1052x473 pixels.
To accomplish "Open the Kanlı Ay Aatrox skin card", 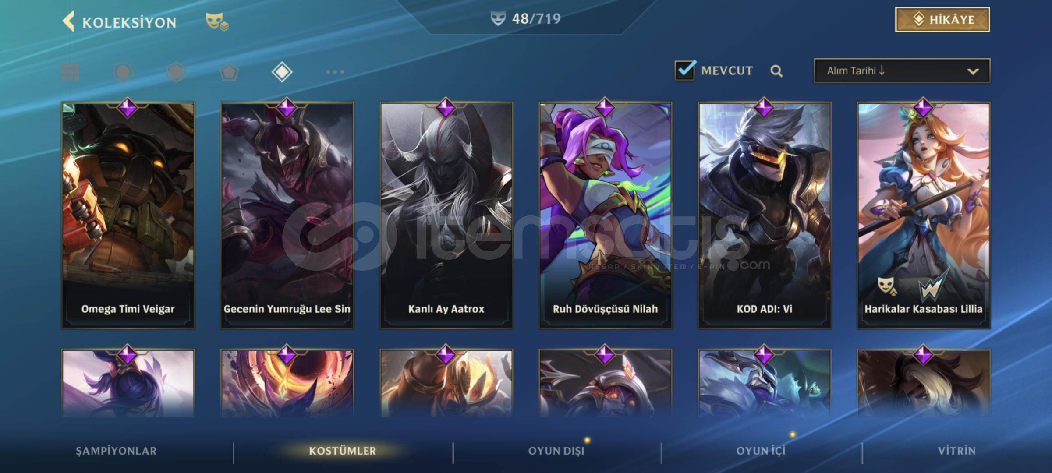I will pos(446,215).
